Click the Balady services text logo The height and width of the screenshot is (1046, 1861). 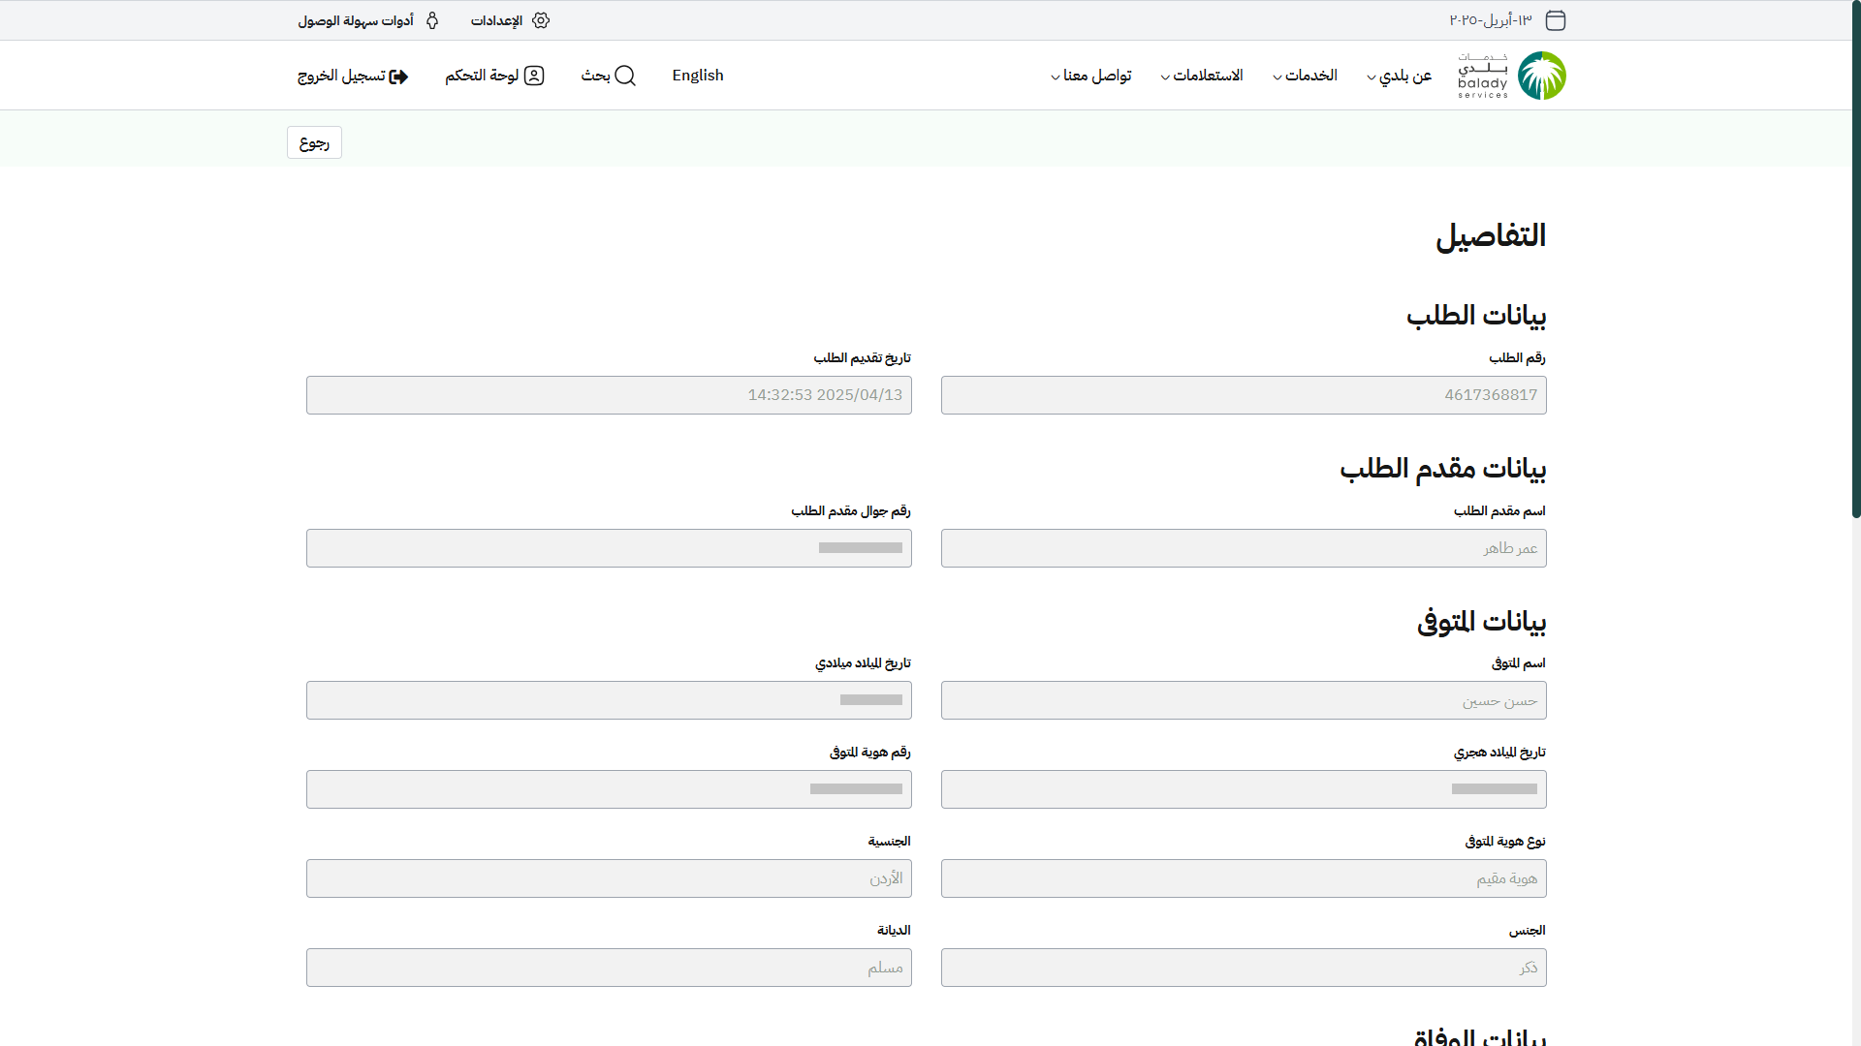[x=1483, y=76]
